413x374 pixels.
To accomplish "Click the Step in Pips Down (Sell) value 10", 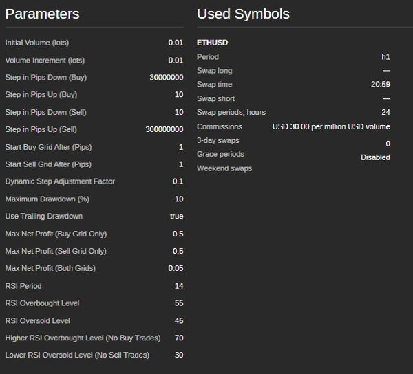I will (179, 112).
